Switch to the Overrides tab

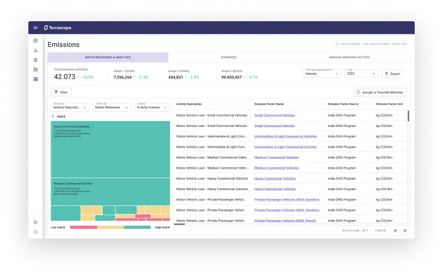tap(228, 57)
